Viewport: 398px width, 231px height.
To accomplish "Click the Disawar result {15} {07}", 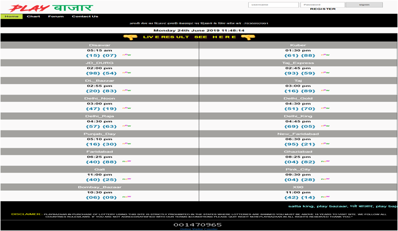I will 101,56.
